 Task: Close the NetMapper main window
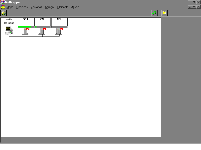[x=198, y=2]
